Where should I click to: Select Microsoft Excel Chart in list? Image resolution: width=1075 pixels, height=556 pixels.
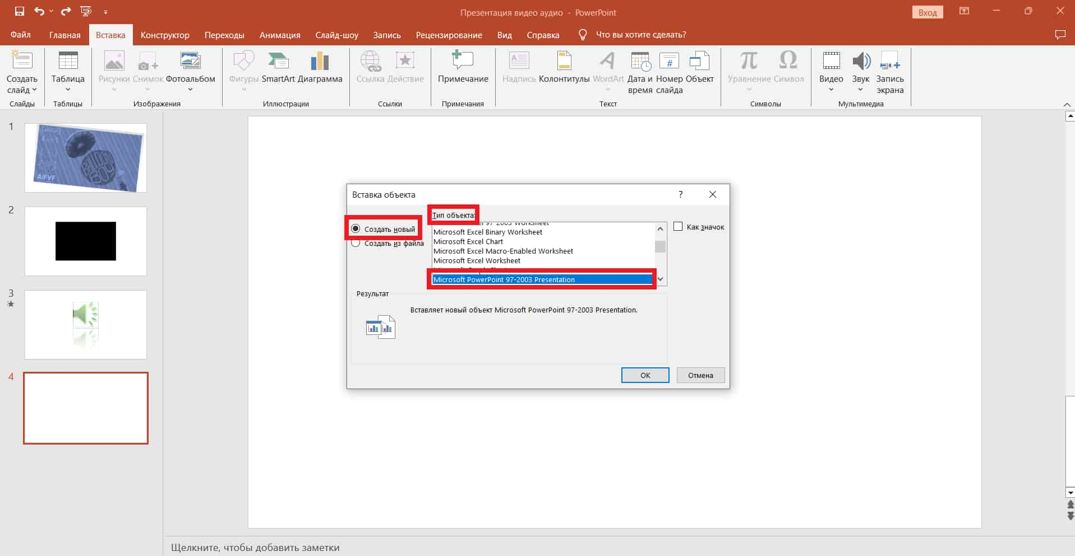[543, 241]
